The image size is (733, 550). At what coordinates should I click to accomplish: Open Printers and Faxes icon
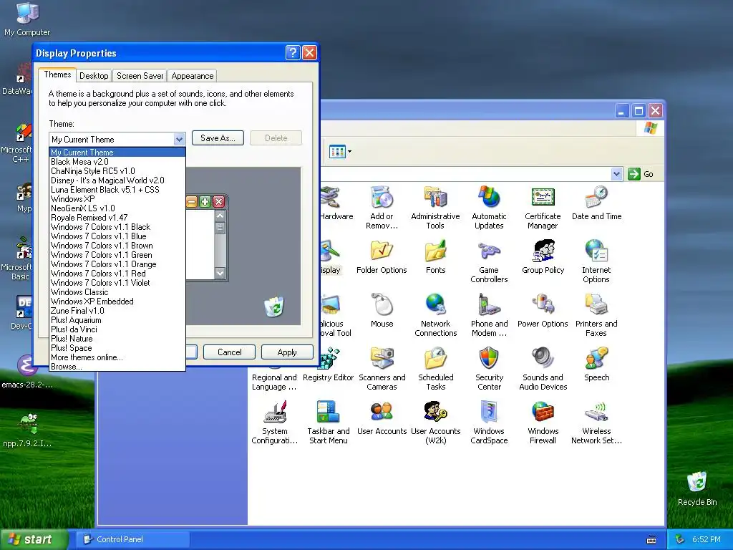pos(596,315)
